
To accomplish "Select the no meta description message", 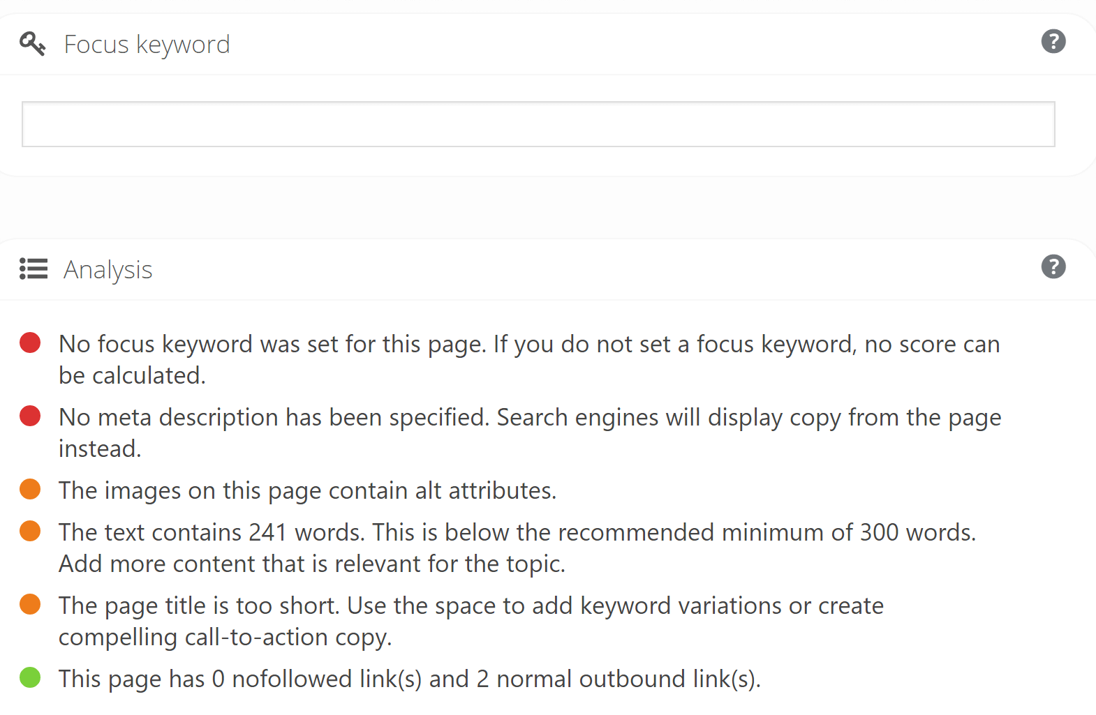I will coord(530,432).
